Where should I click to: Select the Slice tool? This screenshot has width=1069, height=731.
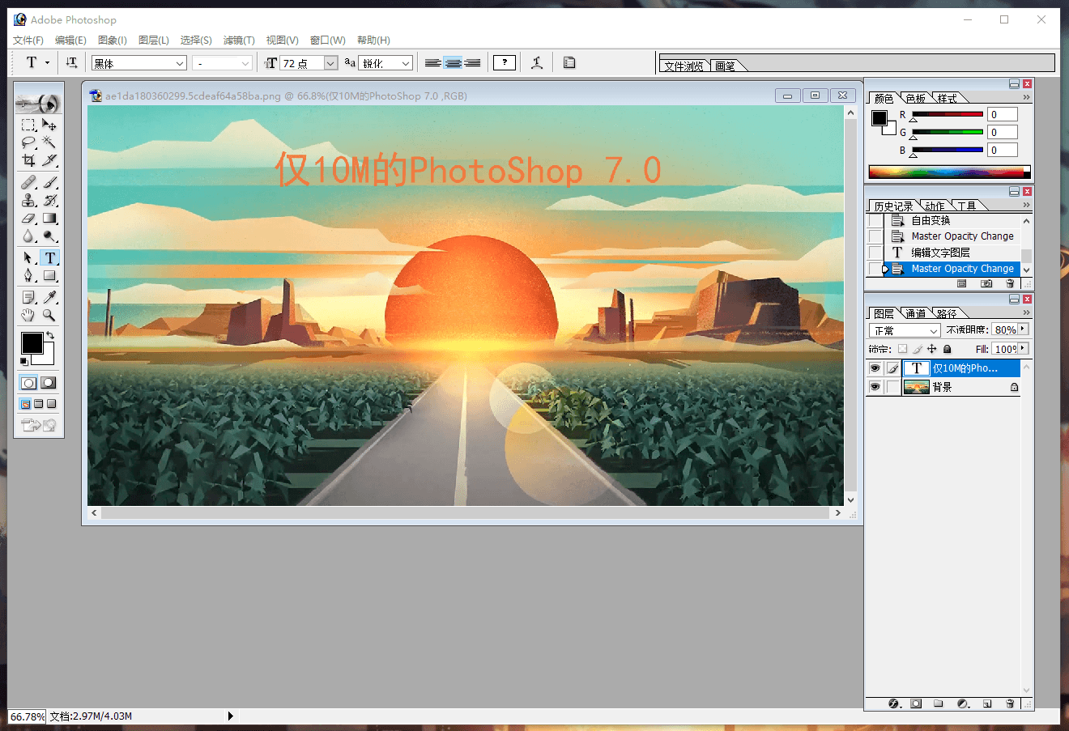[x=49, y=160]
